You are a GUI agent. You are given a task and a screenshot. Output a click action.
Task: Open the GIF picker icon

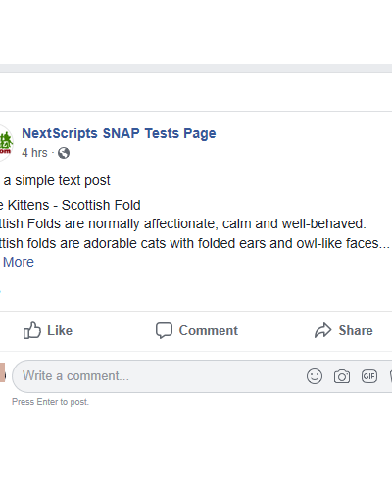[369, 376]
